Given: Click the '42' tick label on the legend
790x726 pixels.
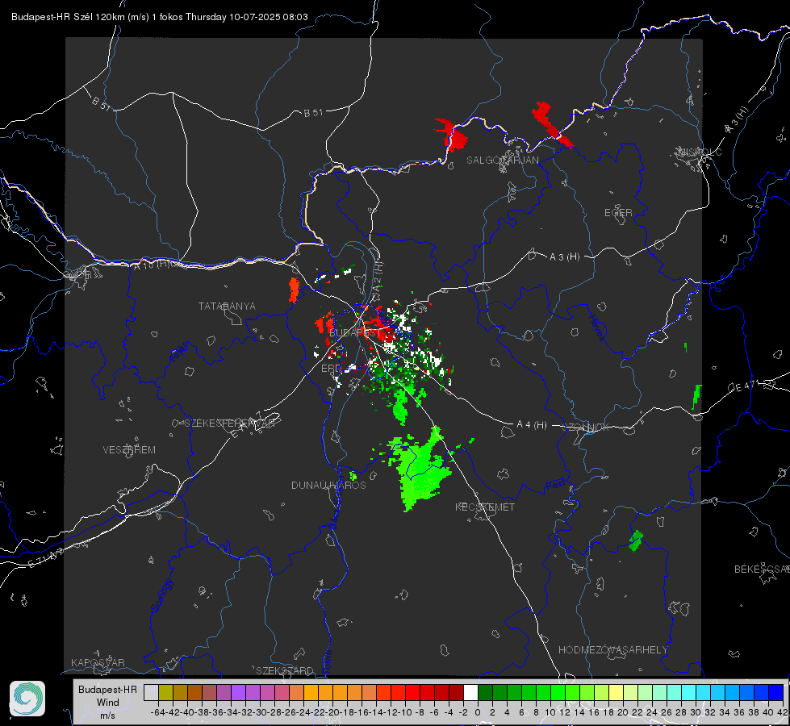Looking at the screenshot, I should (x=782, y=712).
